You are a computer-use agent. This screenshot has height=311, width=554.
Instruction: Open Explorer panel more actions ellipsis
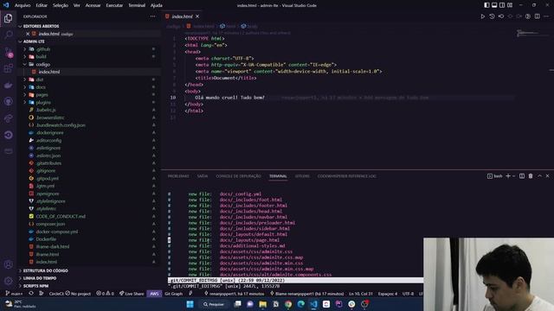click(x=152, y=16)
